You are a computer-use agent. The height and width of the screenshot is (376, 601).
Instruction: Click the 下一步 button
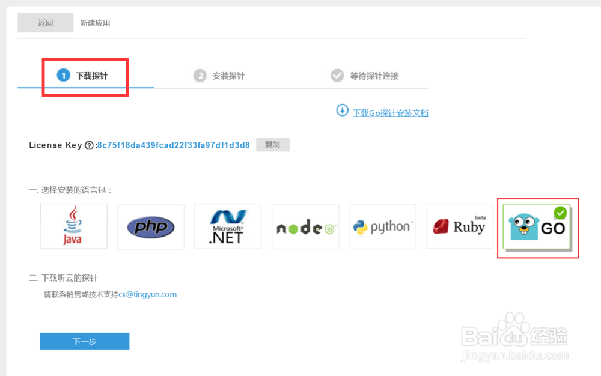click(85, 341)
